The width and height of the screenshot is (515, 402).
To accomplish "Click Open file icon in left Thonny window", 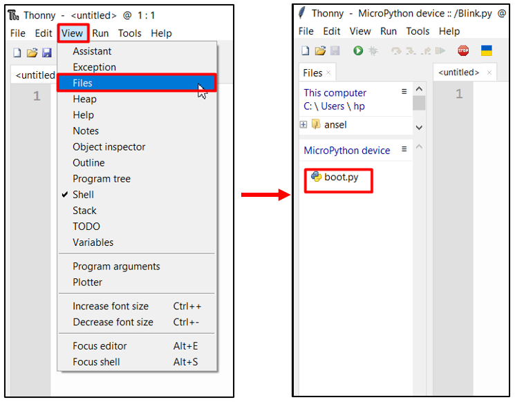I will point(32,52).
